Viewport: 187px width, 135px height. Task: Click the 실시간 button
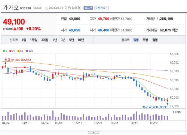pos(88,8)
